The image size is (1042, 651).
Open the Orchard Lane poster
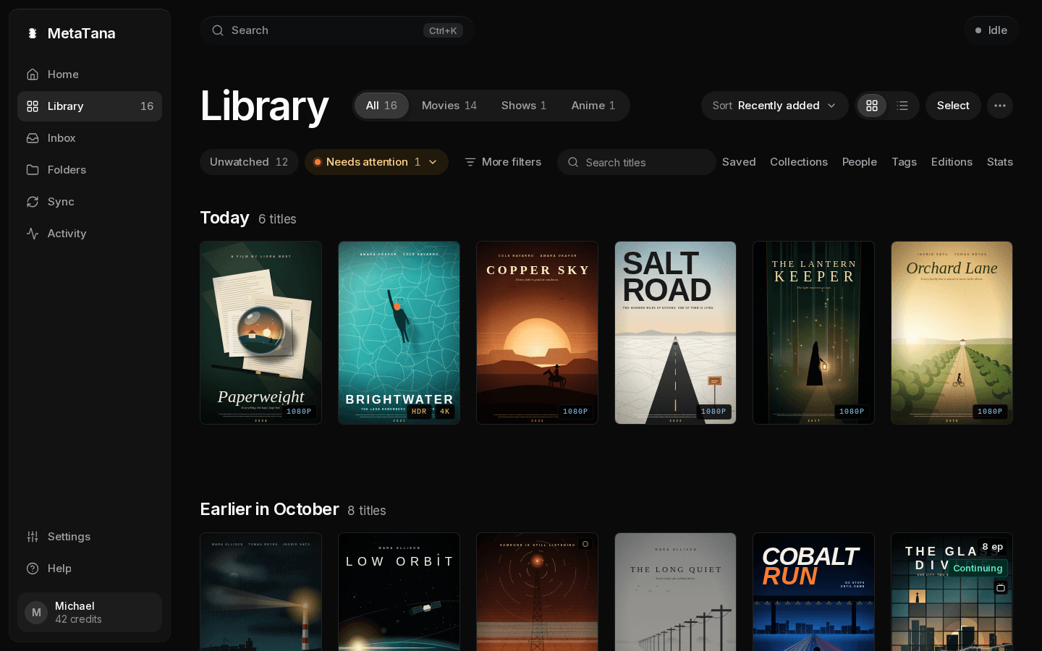[x=952, y=333]
